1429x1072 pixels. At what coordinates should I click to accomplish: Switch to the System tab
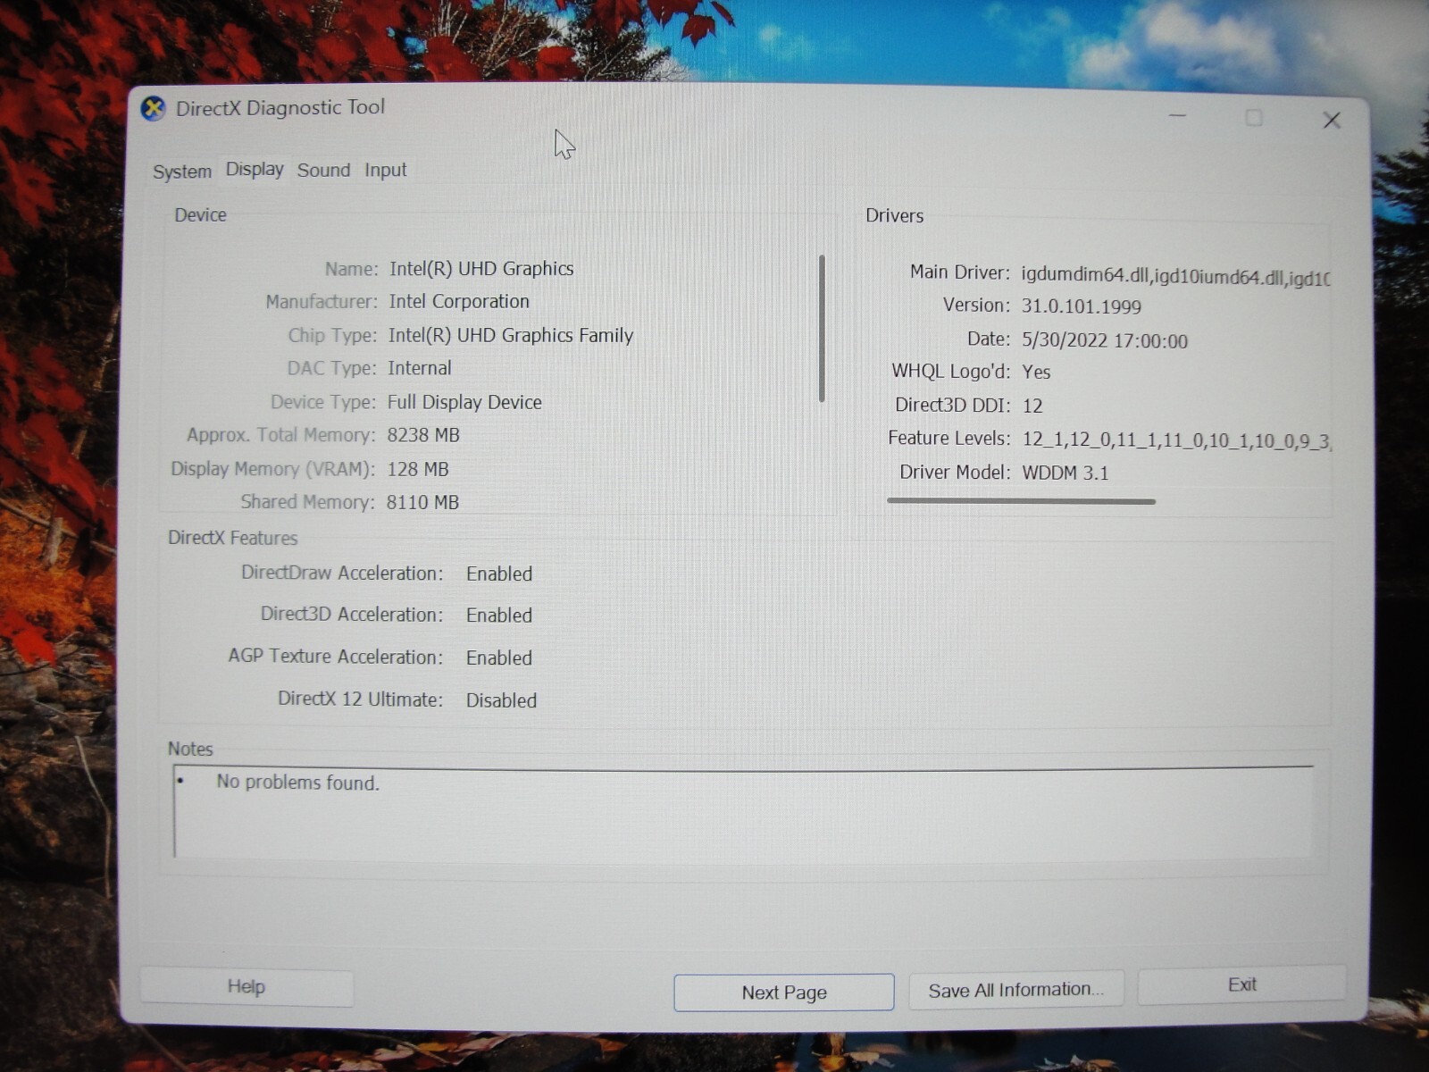(182, 172)
